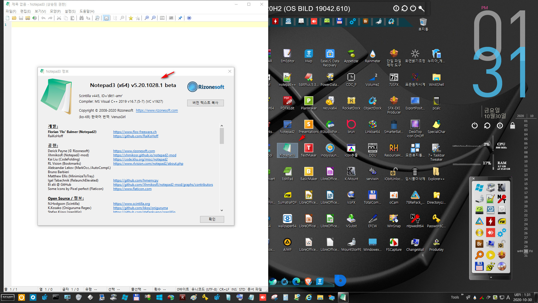Screen dimensions: 538x303
Task: Click the key icon in the top desktop bar
Action: tap(421, 8)
